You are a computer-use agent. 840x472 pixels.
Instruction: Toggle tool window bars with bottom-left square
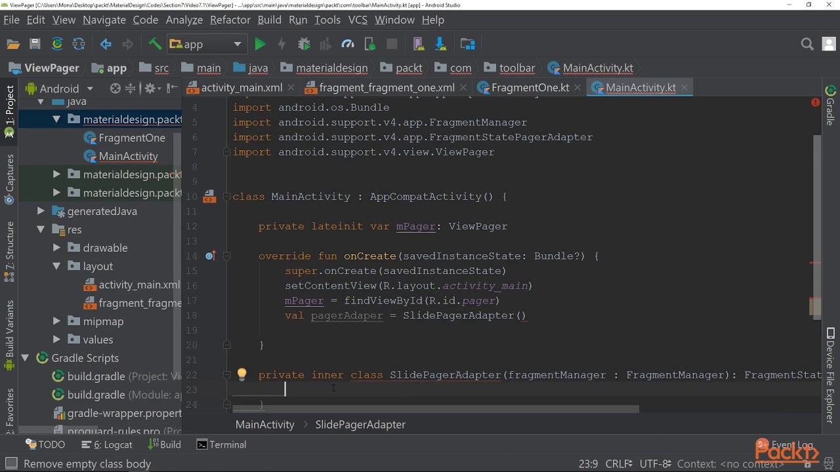coord(10,463)
